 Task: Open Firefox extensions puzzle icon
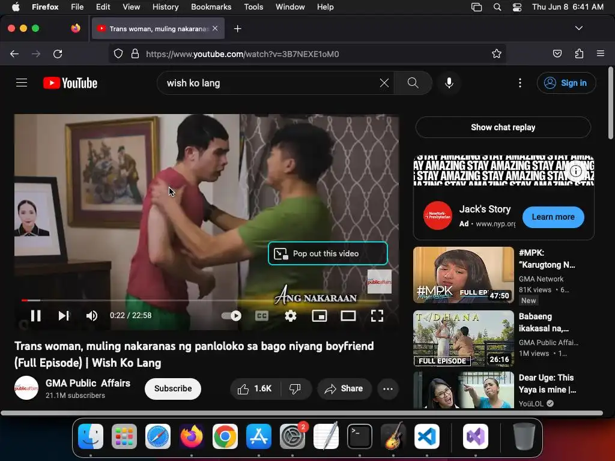pyautogui.click(x=579, y=53)
